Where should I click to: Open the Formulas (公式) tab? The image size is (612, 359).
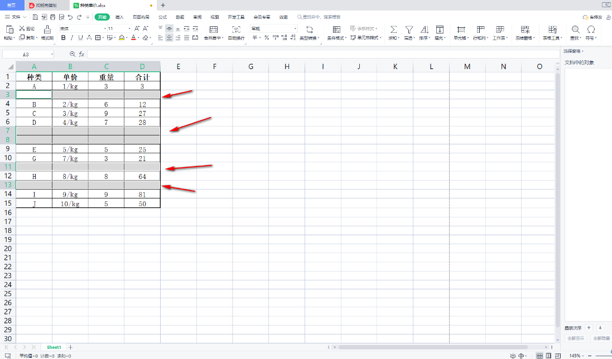pos(162,17)
